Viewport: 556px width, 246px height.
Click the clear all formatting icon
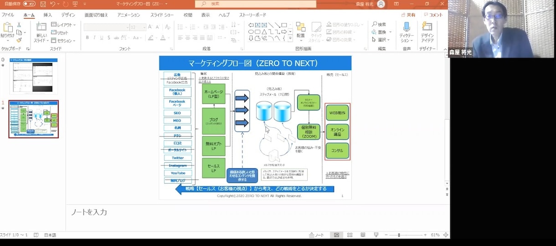click(x=168, y=27)
